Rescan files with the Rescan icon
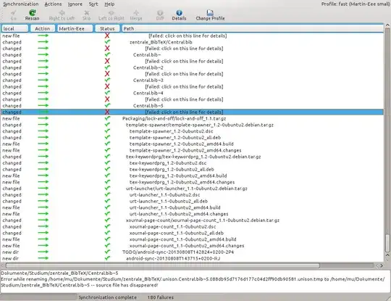The height and width of the screenshot is (301, 391). click(33, 12)
